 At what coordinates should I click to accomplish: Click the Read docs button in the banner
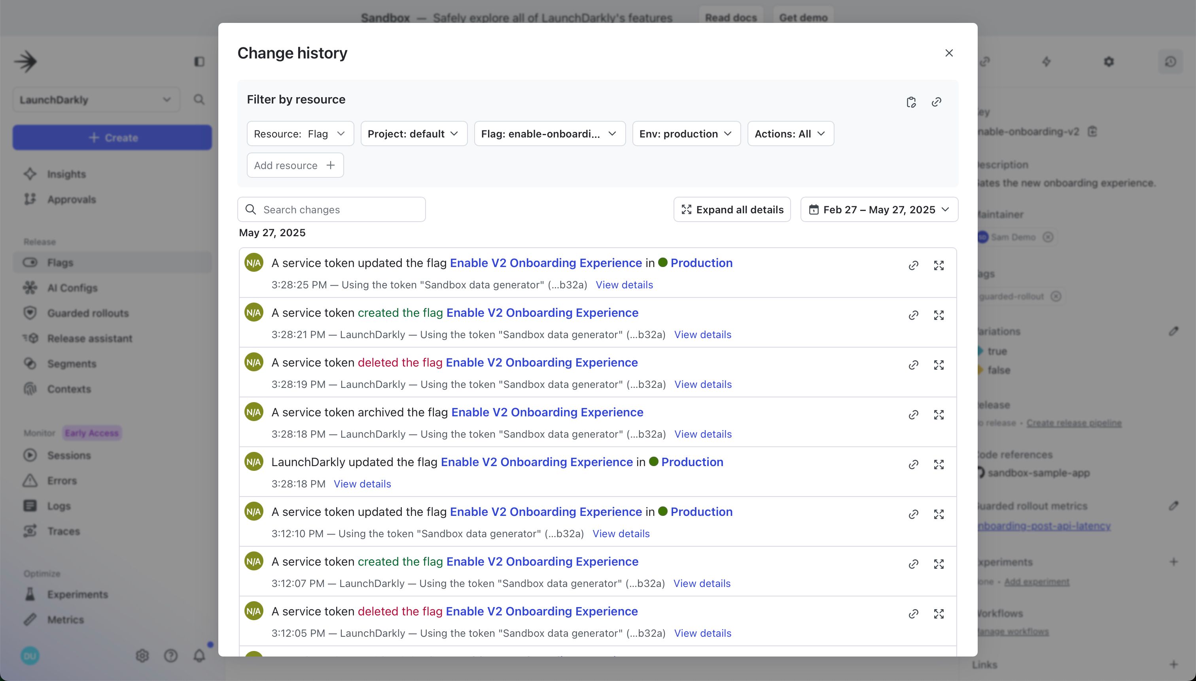coord(731,18)
